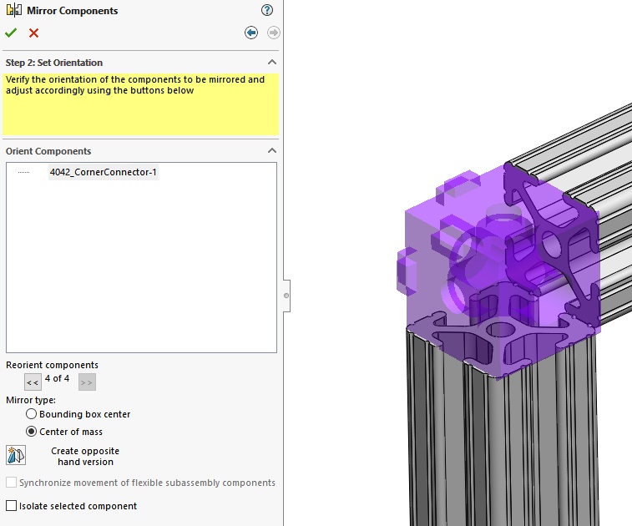
Task: Click the 'Reorient components' label
Action: point(52,365)
